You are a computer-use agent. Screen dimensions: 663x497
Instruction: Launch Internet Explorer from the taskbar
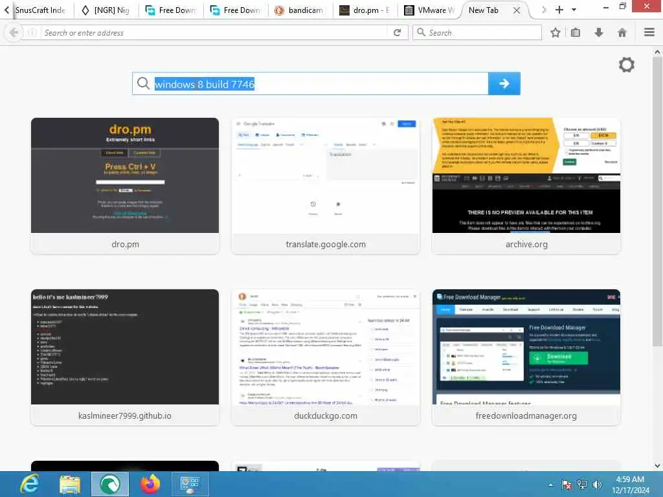point(30,484)
